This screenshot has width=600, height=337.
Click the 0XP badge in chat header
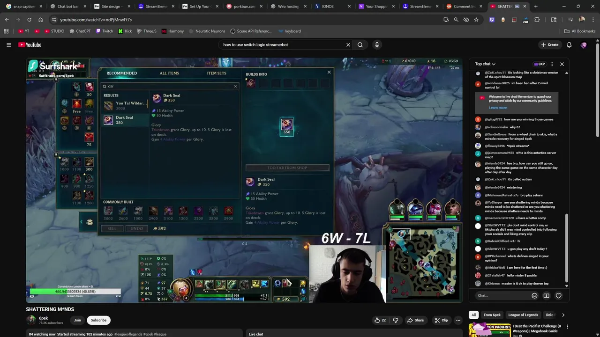pos(540,64)
